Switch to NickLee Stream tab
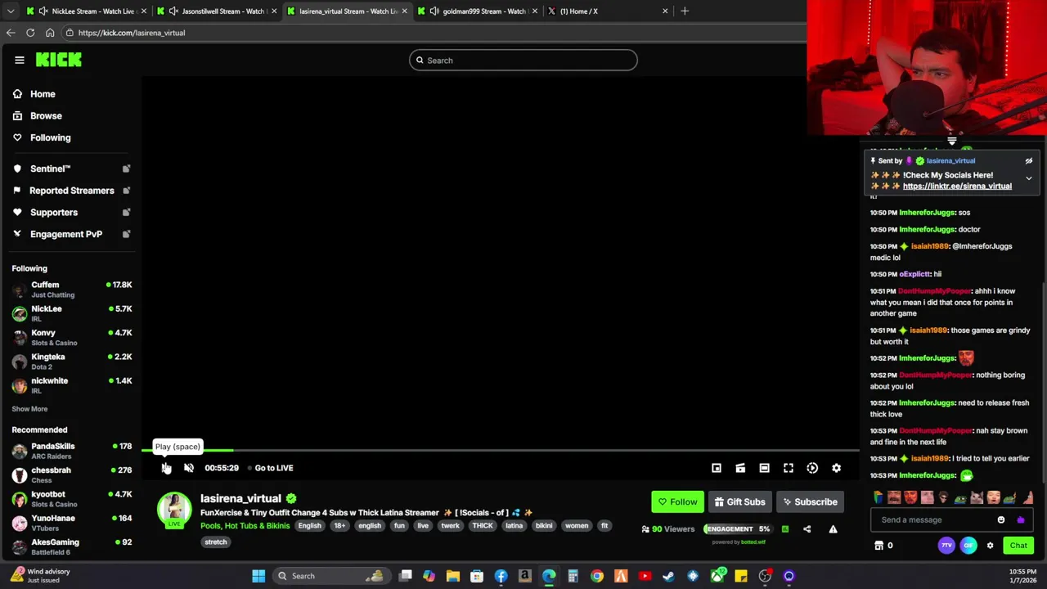Image resolution: width=1047 pixels, height=589 pixels. (87, 11)
